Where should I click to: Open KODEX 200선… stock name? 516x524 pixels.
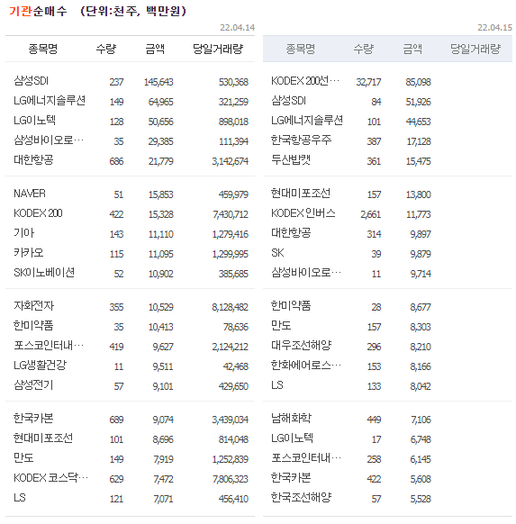coord(305,81)
